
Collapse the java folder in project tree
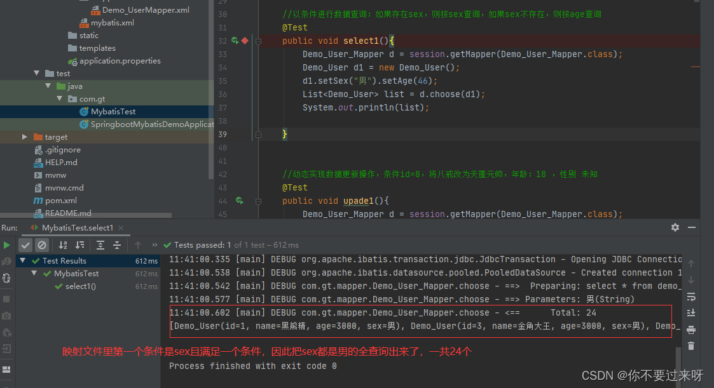point(48,86)
